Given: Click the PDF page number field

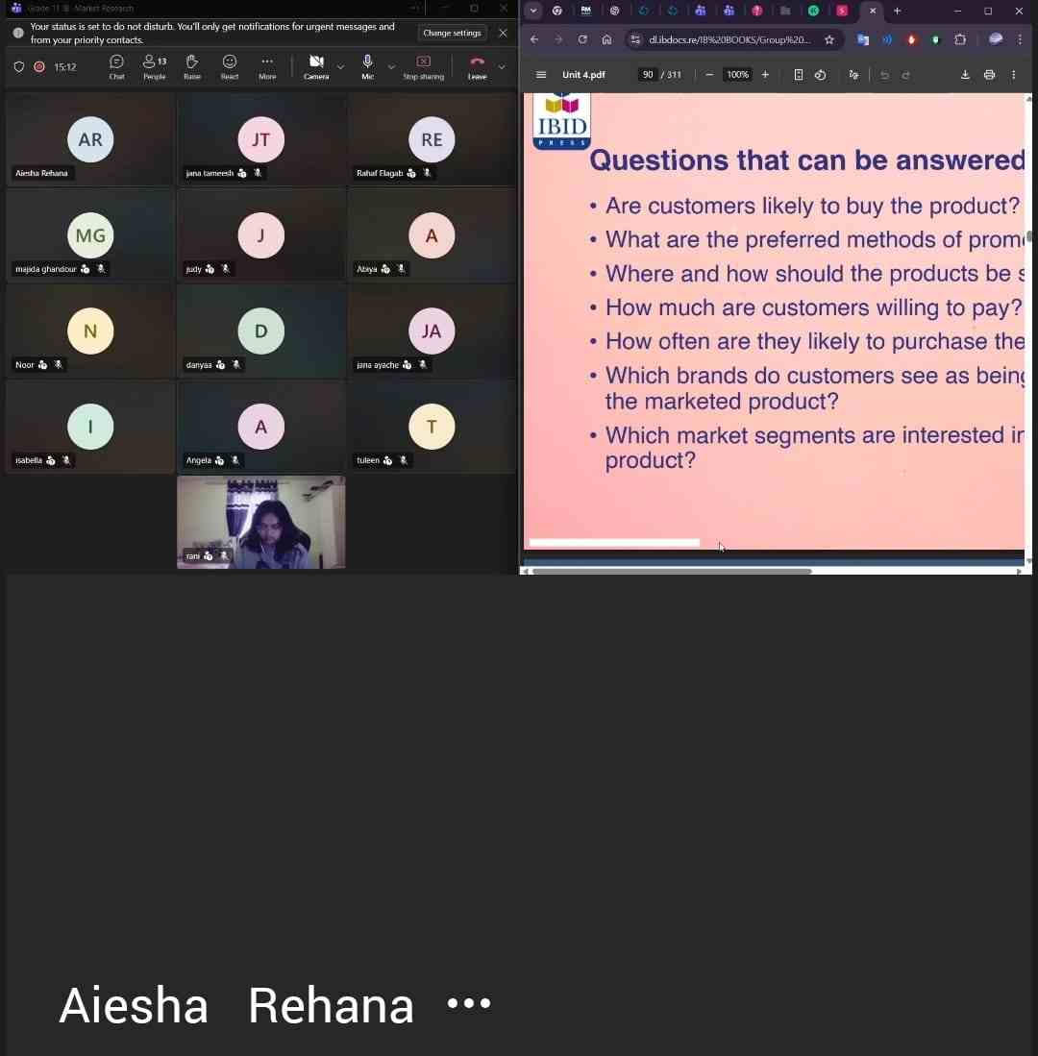Looking at the screenshot, I should click(648, 75).
